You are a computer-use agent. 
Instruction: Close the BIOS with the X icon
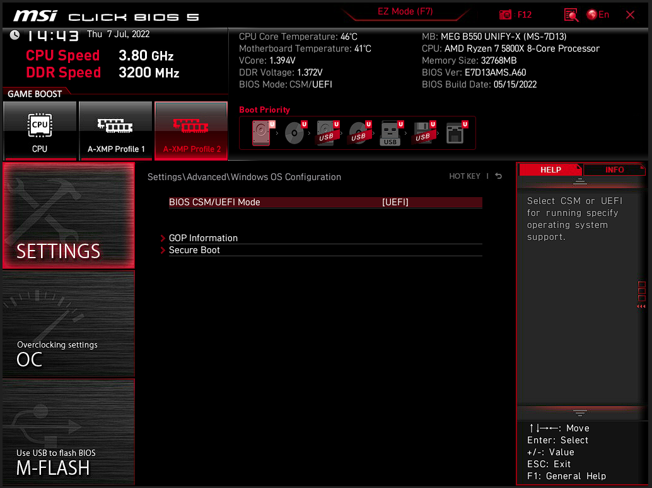point(630,15)
